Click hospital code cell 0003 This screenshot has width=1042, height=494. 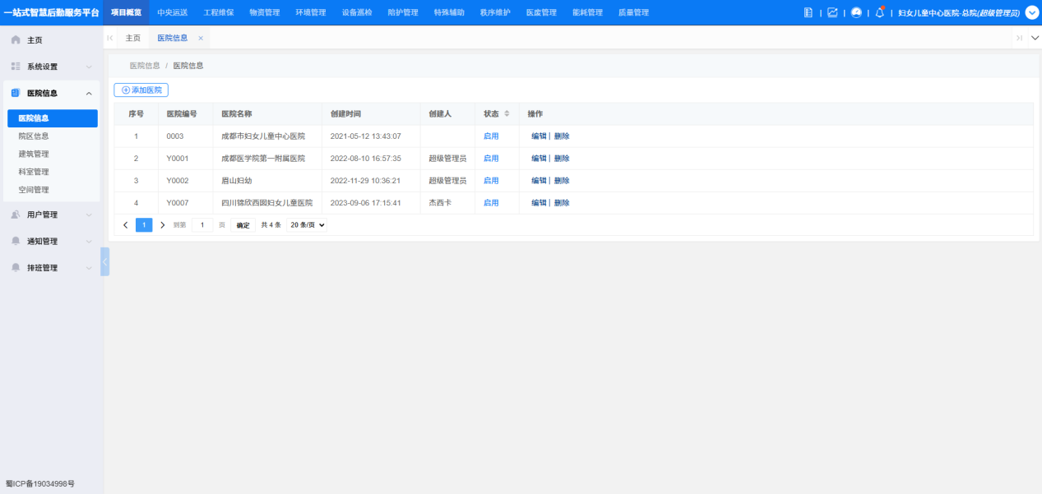[174, 136]
